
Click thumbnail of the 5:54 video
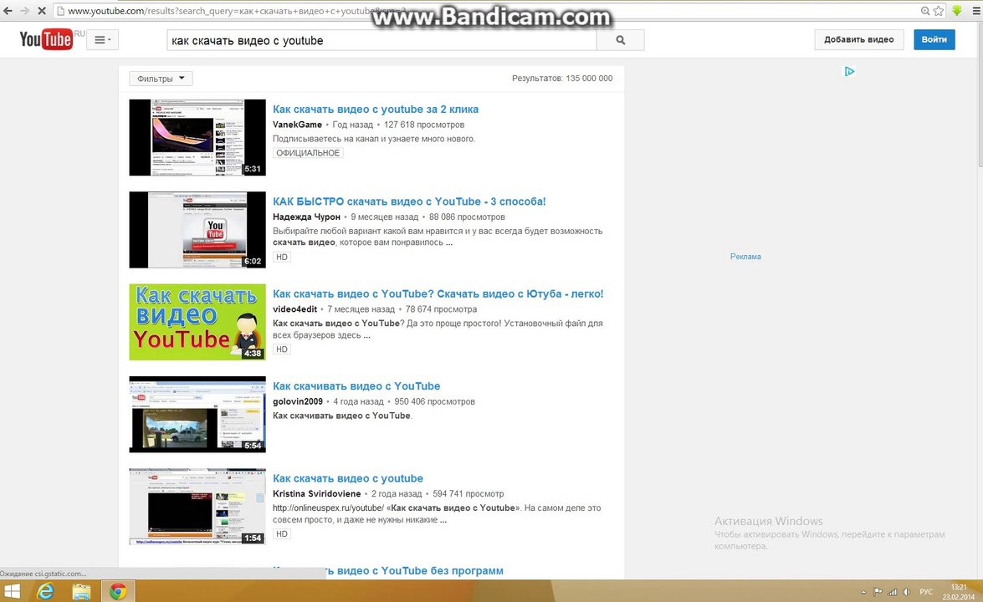pos(197,414)
